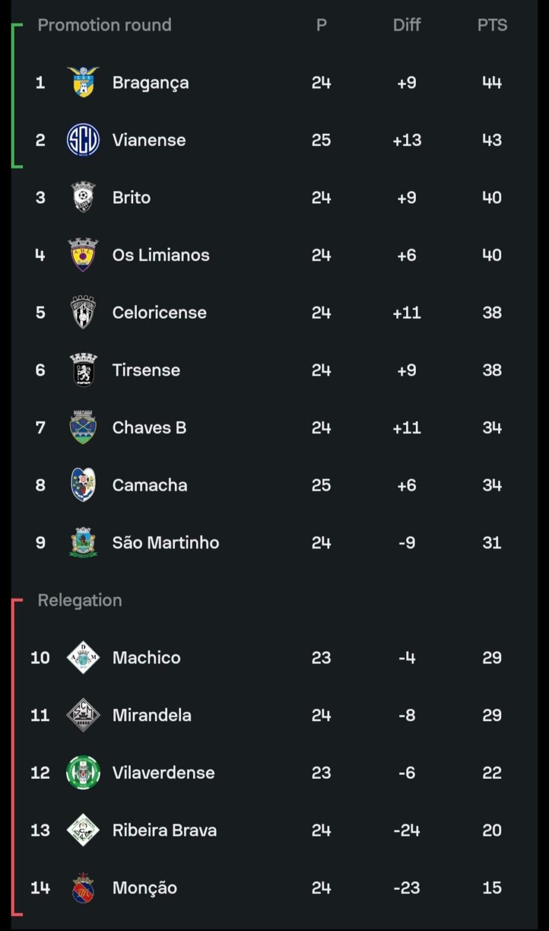The height and width of the screenshot is (931, 549).
Task: Click the Monção club logo
Action: pyautogui.click(x=83, y=887)
